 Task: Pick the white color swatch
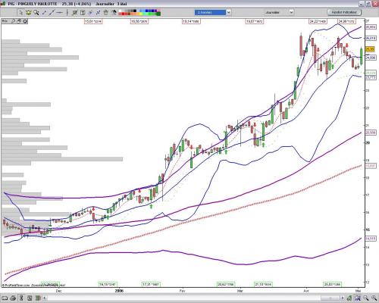(121, 11)
